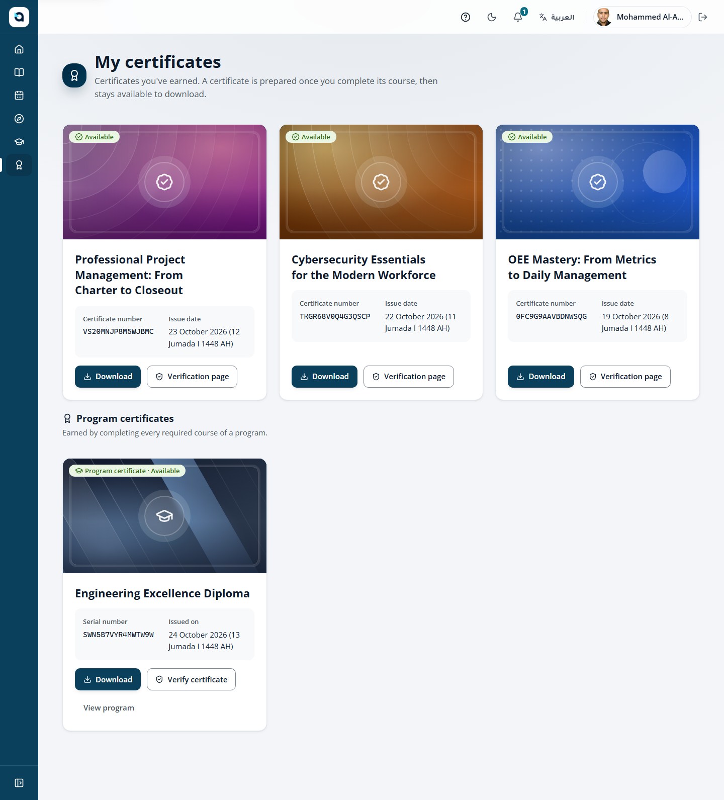724x800 pixels.
Task: Open the home page from sidebar
Action: pos(19,49)
